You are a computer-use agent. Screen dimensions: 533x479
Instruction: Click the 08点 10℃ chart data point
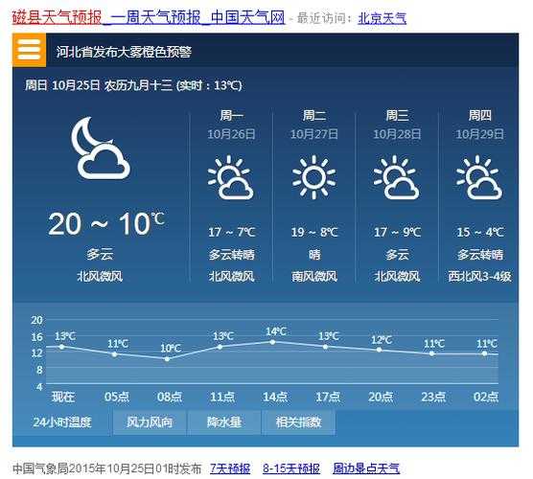[167, 358]
